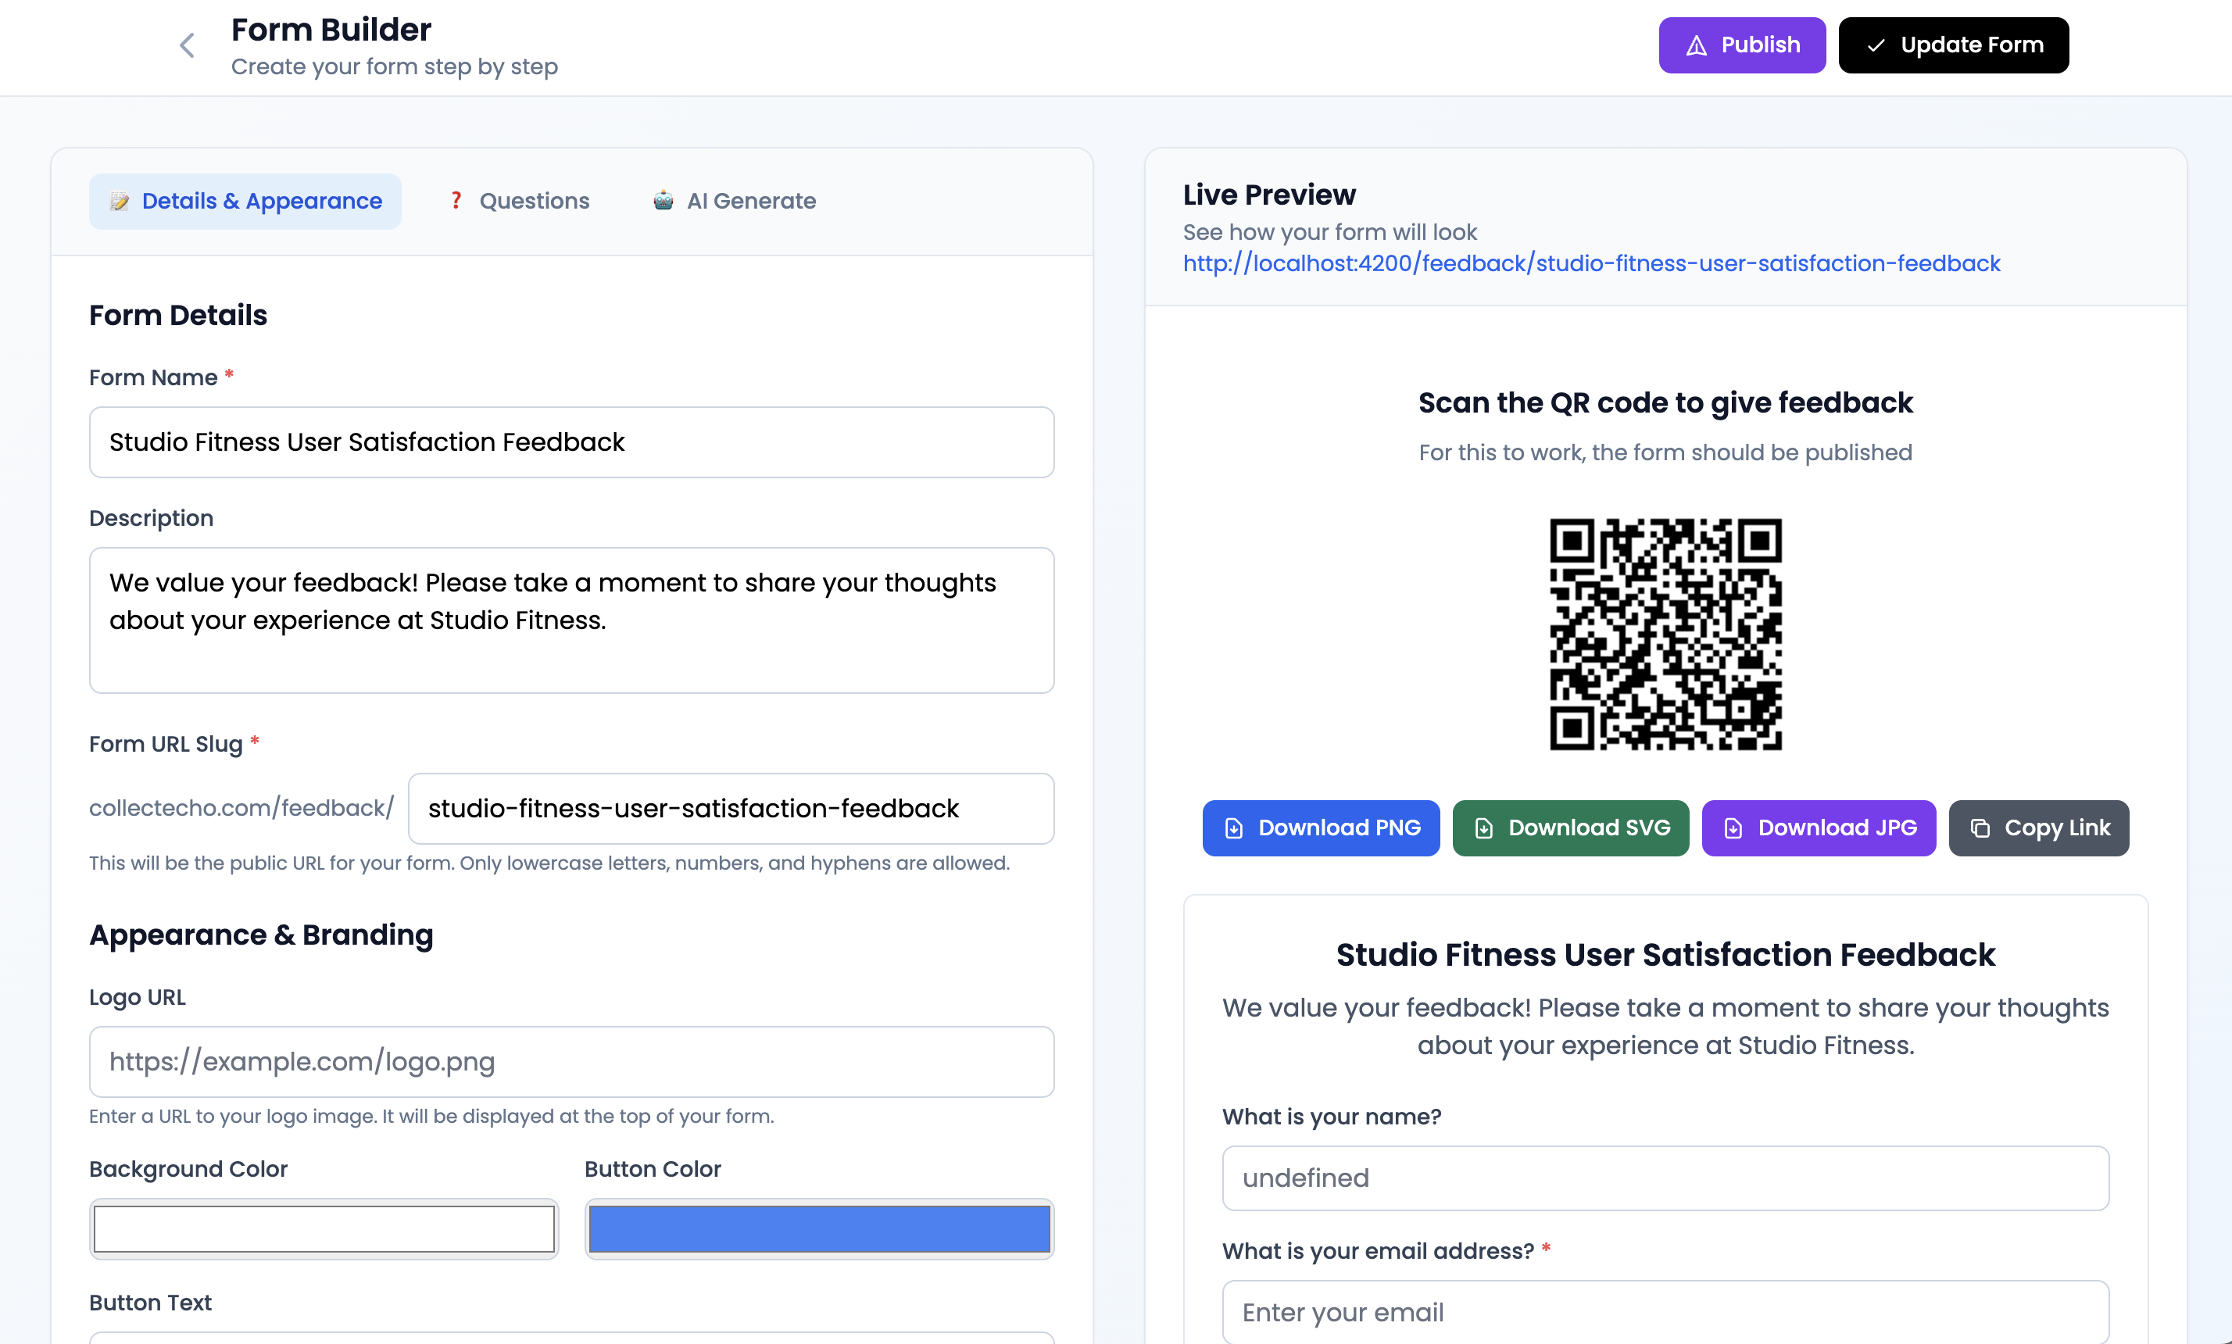Viewport: 2232px width, 1344px height.
Task: Open the Button Color blue swatch
Action: pyautogui.click(x=819, y=1229)
